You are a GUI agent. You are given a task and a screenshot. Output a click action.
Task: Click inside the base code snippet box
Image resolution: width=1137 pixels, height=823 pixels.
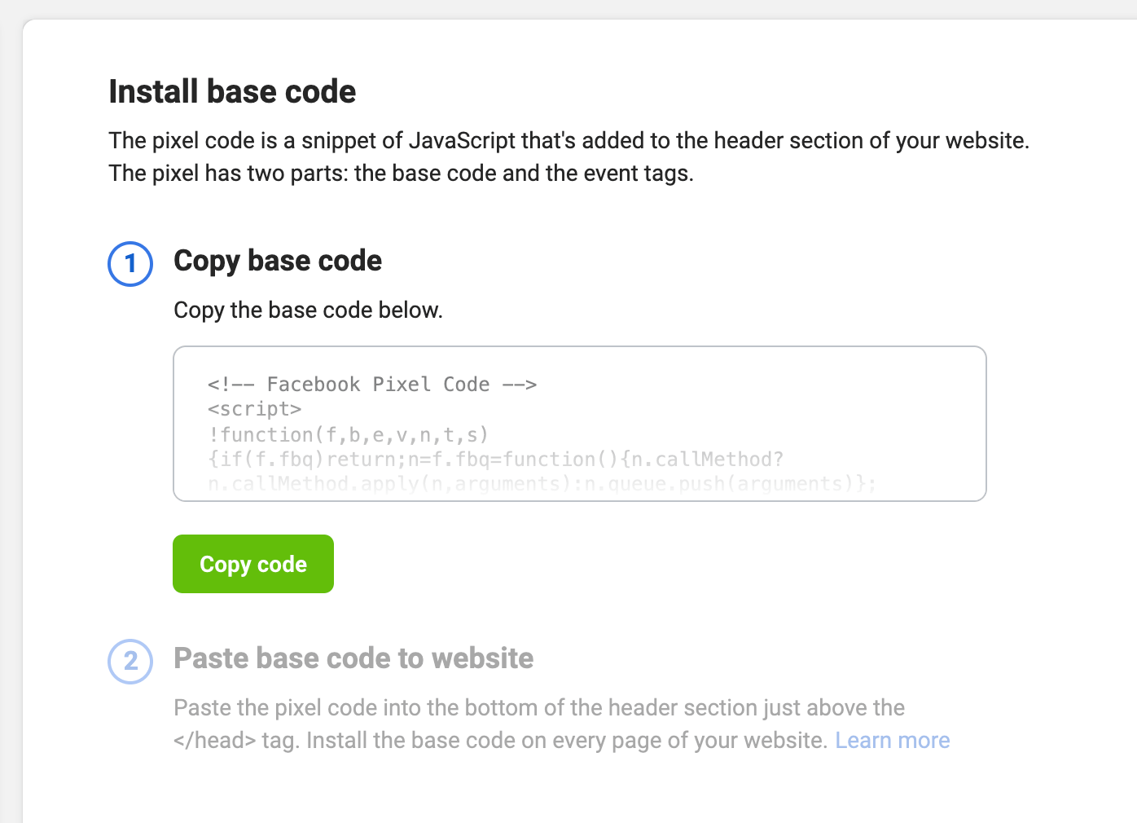[580, 424]
